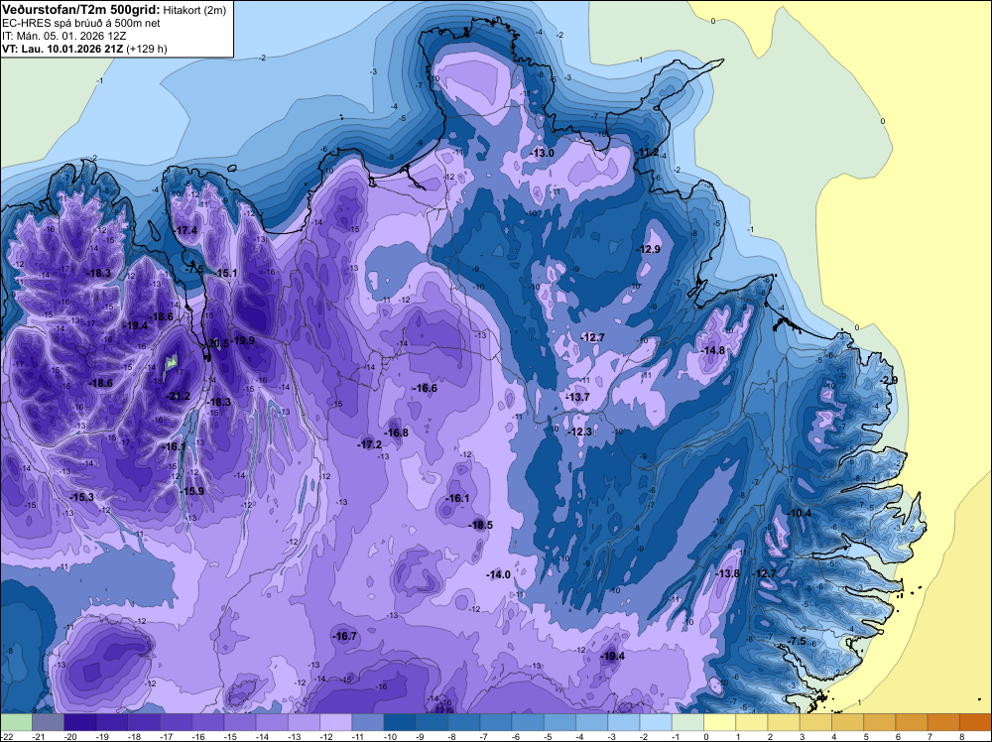Screen dimensions: 992x742
Task: Select the legend swatch labeled -16
Action: tap(208, 722)
